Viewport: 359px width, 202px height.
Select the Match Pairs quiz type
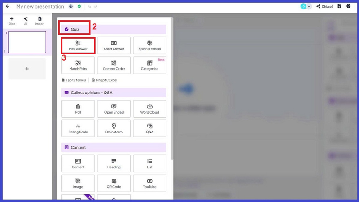(78, 65)
